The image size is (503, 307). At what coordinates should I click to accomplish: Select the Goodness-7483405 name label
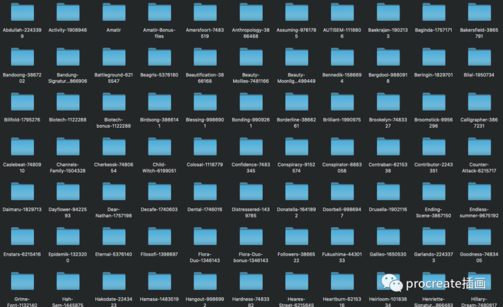click(x=479, y=257)
